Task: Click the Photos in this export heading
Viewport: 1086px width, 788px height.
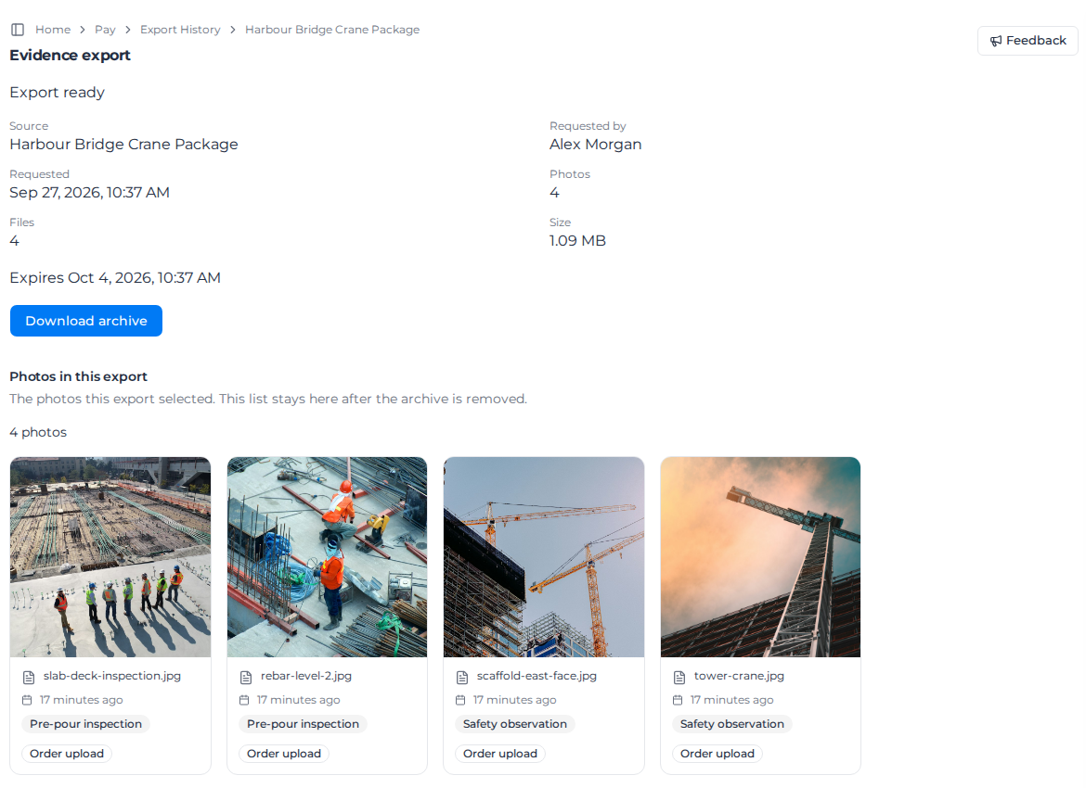Action: pos(78,376)
